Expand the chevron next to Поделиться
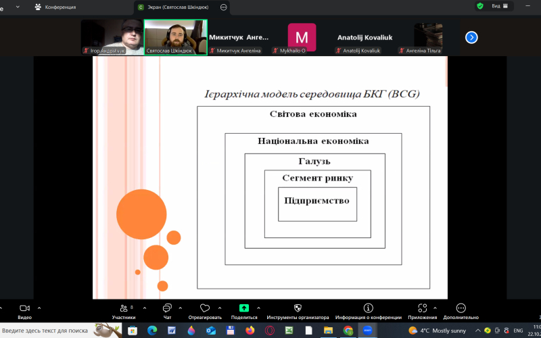541x338 pixels. click(x=260, y=308)
